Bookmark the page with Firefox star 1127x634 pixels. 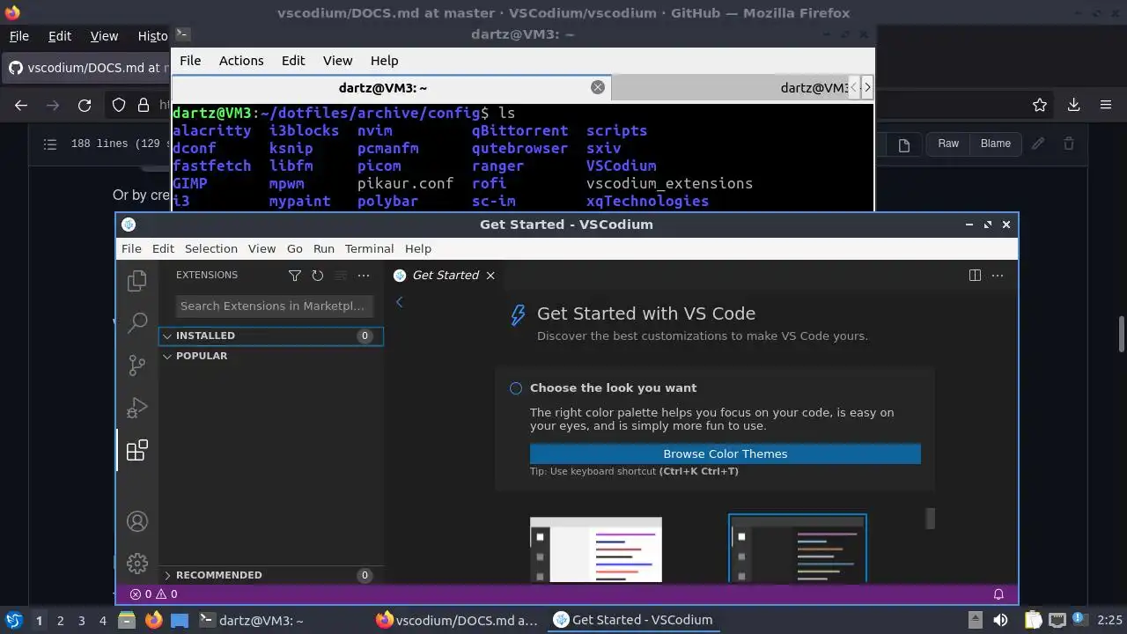click(x=1040, y=105)
